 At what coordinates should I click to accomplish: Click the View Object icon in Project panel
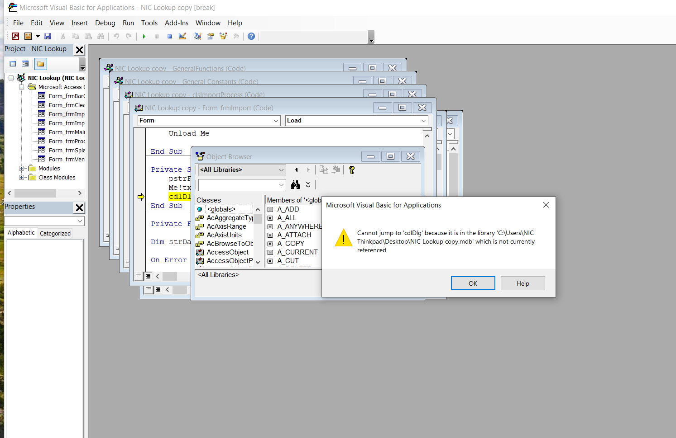click(25, 64)
